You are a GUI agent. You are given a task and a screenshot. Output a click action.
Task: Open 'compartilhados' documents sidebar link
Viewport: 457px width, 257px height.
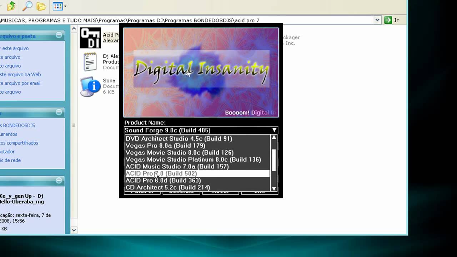[x=19, y=143]
